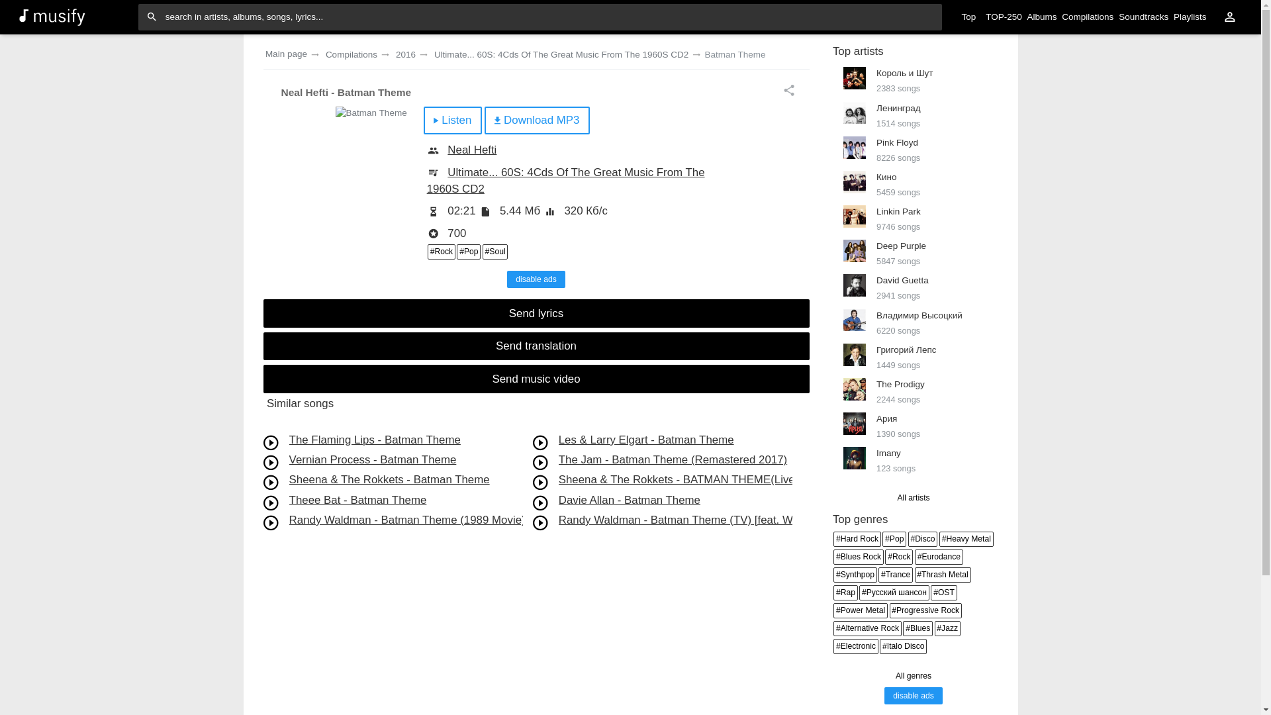The height and width of the screenshot is (715, 1271).
Task: Open Imany artist thumbnail
Action: click(x=854, y=458)
